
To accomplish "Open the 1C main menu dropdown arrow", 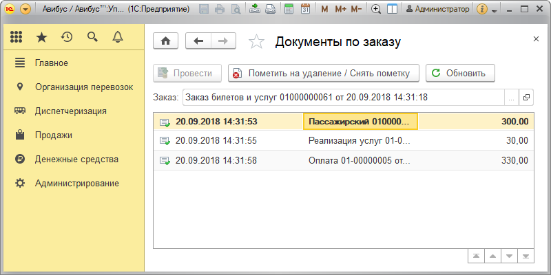I will click(25, 10).
